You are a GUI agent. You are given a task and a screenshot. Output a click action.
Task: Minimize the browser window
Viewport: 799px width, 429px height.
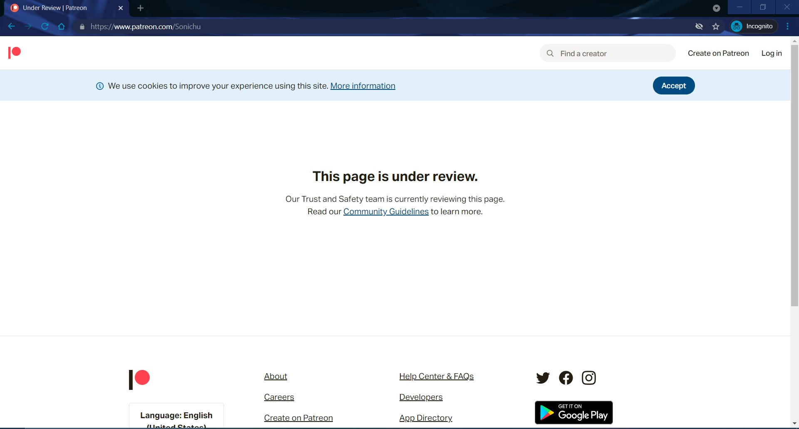click(739, 7)
